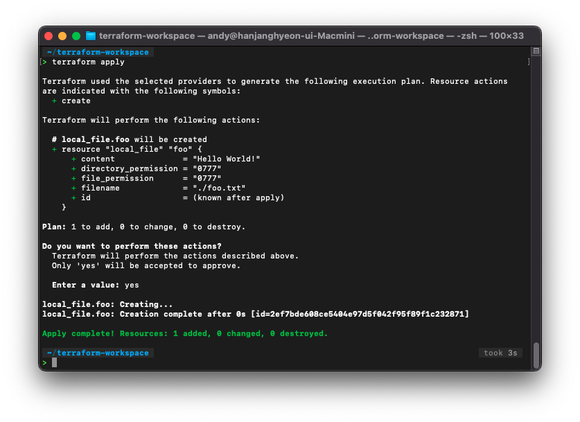Viewport: 580px width, 422px height.
Task: Click 'Do you want to perform these actions?'
Action: (x=132, y=246)
